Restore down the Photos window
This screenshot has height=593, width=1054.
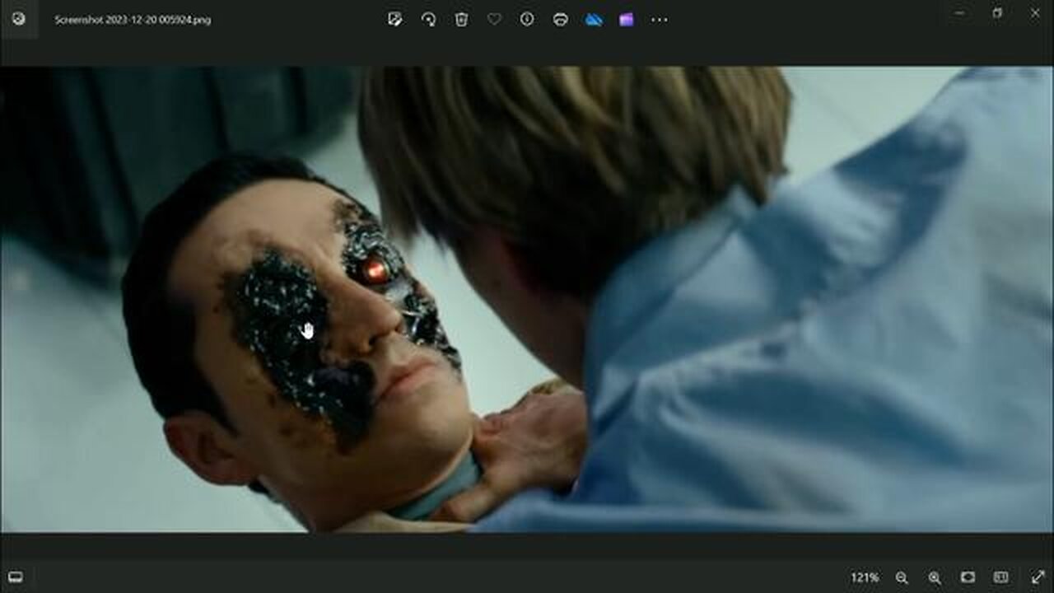click(997, 13)
